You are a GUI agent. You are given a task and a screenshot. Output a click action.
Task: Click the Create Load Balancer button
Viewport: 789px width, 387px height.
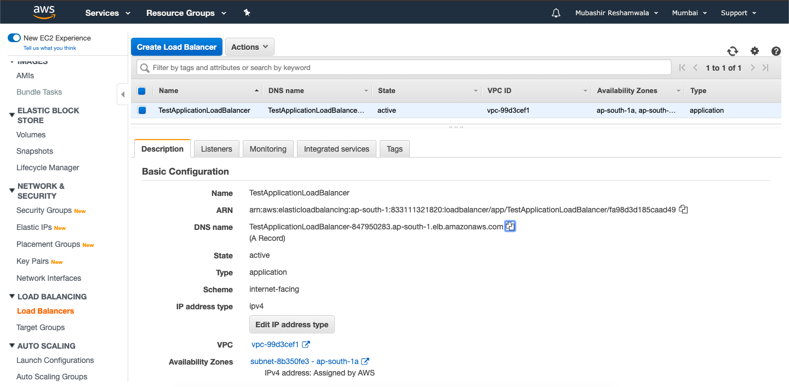click(x=177, y=47)
